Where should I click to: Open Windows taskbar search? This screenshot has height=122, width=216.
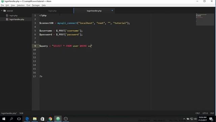[11, 119]
